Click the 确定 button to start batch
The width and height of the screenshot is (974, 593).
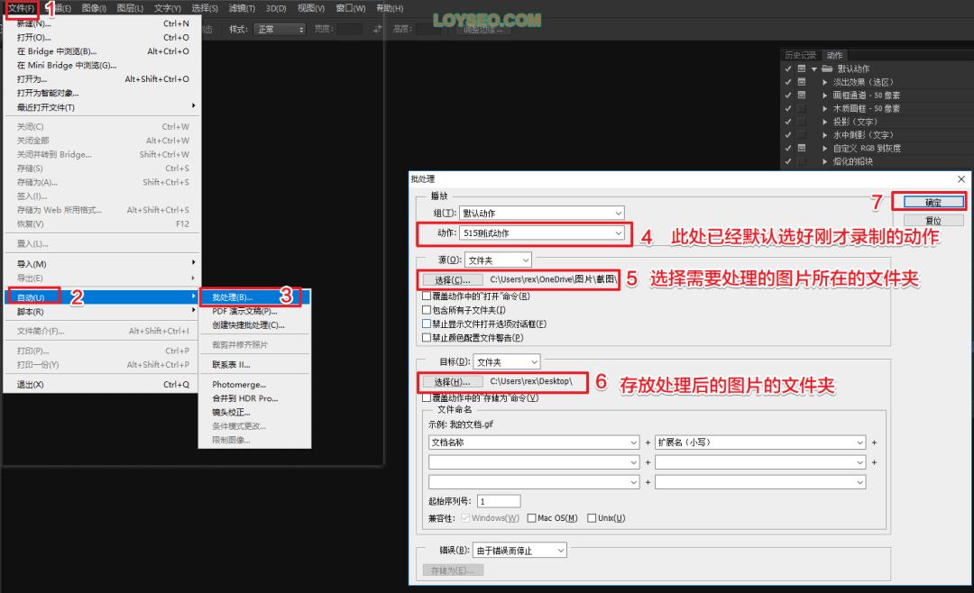pyautogui.click(x=933, y=203)
